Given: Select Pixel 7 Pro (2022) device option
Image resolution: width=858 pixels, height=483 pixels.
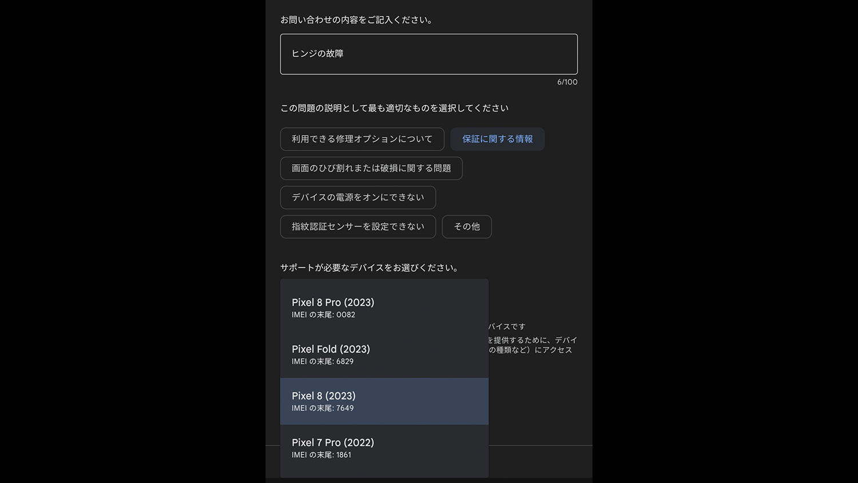Looking at the screenshot, I should (333, 443).
